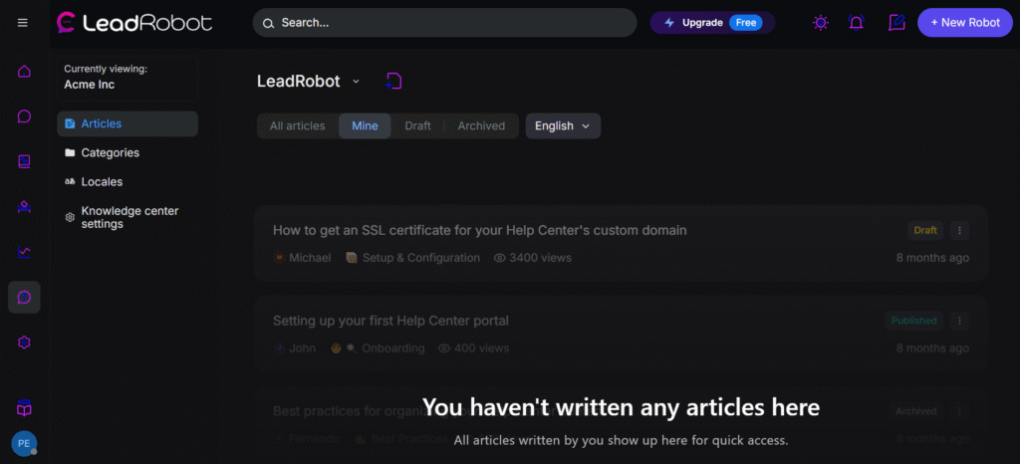Click author name John

pos(303,348)
